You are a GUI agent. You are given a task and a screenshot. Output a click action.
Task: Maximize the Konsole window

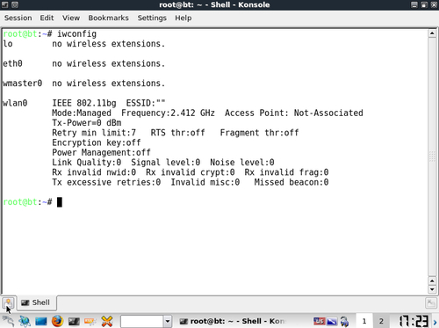[x=424, y=4]
